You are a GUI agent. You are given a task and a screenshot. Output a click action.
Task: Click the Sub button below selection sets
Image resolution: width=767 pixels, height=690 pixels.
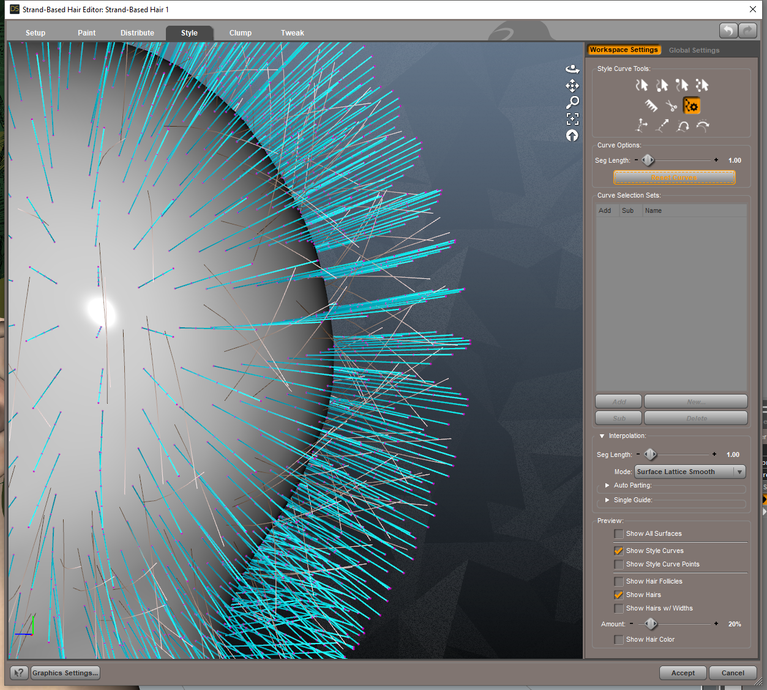619,418
